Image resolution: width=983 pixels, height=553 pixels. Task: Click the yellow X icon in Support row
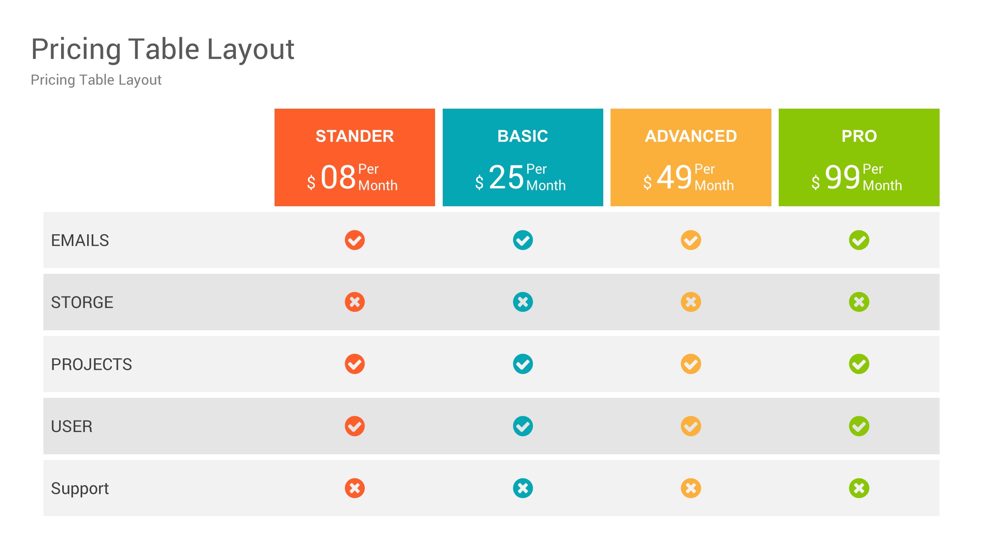tap(691, 488)
